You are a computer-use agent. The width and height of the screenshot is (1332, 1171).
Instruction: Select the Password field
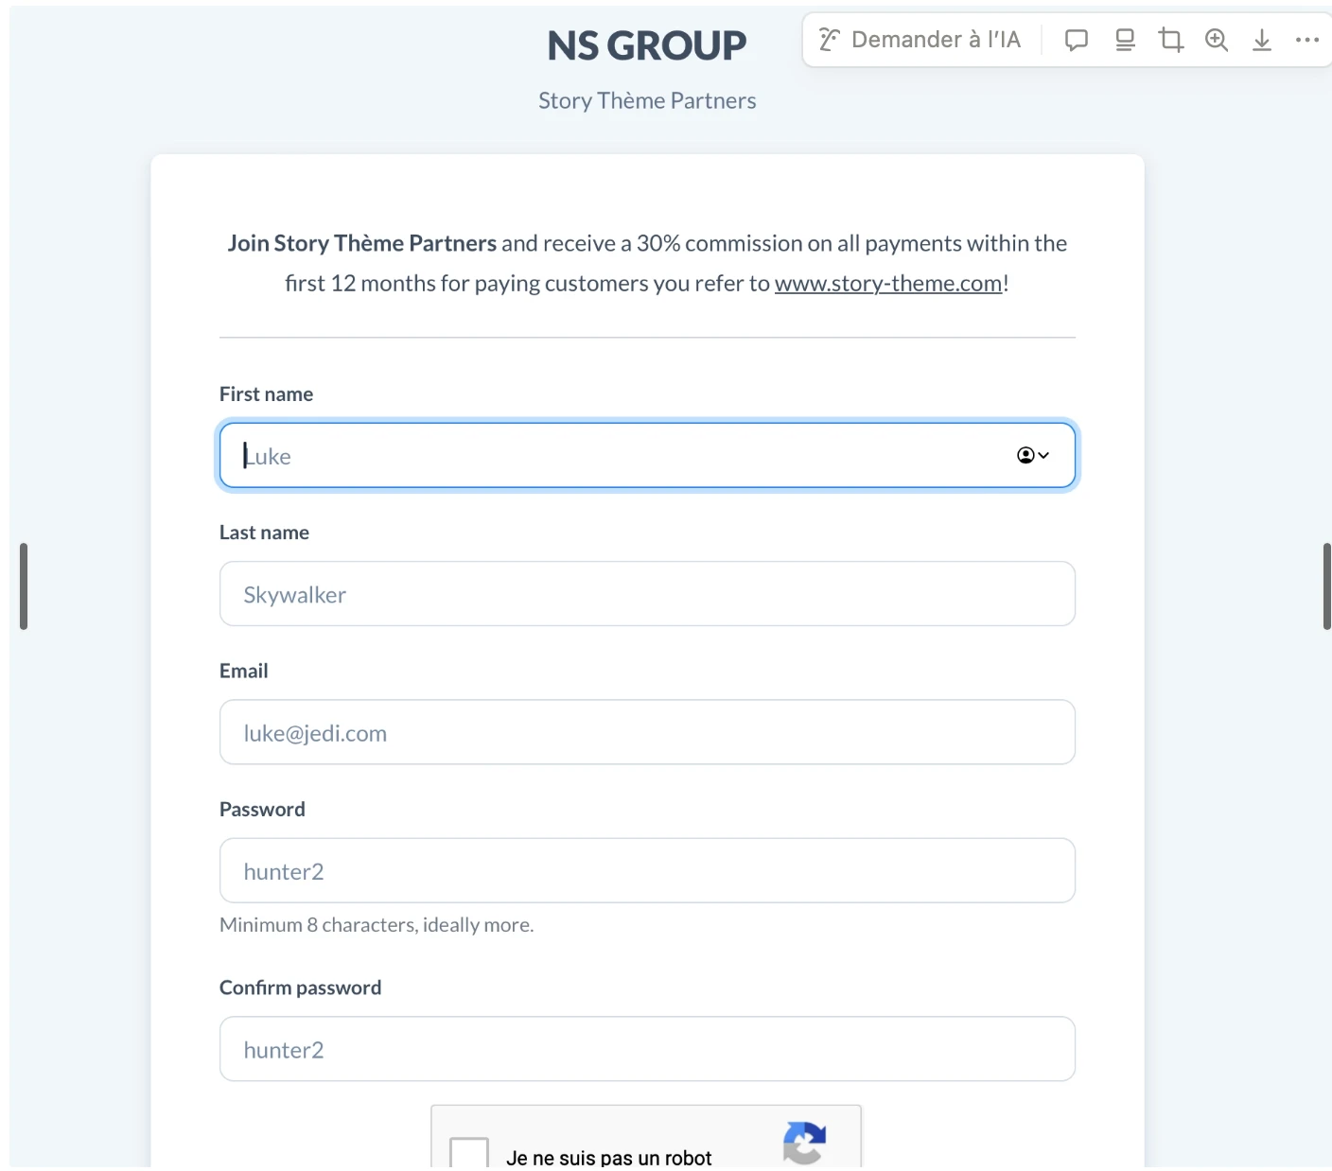[647, 870]
